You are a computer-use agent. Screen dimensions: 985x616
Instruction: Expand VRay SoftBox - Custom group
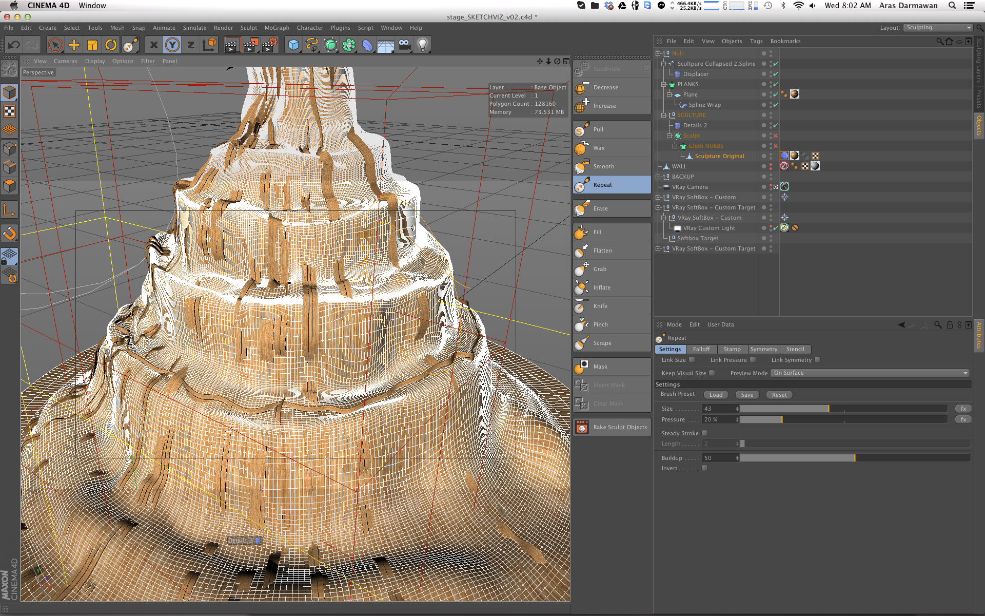pos(658,197)
